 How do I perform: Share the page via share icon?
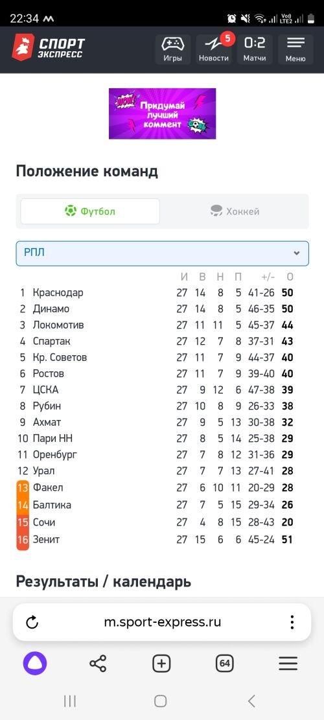[98, 664]
